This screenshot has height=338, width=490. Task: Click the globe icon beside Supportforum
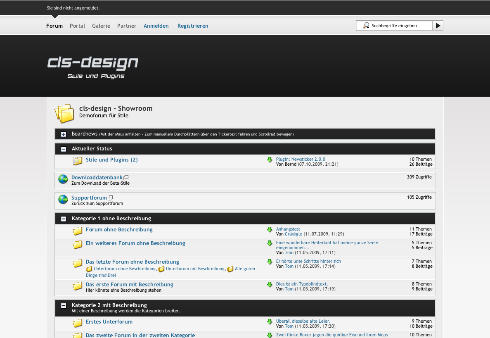pos(63,200)
